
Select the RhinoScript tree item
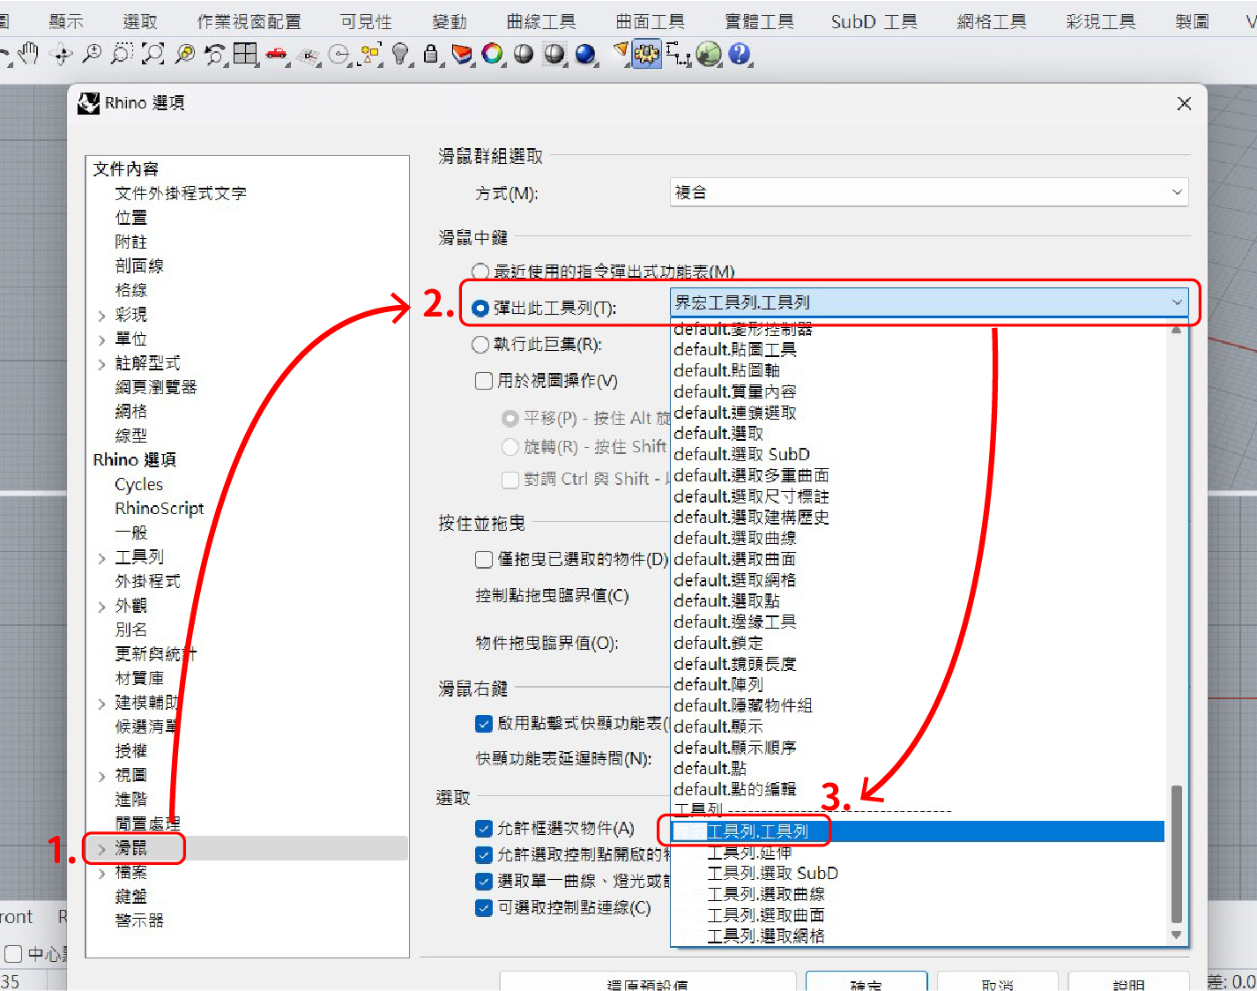coord(159,509)
